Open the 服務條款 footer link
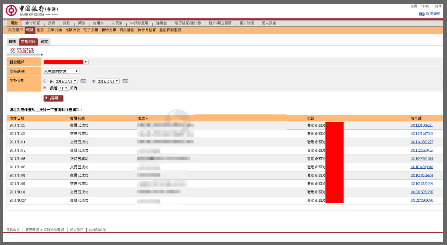The width and height of the screenshot is (447, 245). pyautogui.click(x=13, y=230)
